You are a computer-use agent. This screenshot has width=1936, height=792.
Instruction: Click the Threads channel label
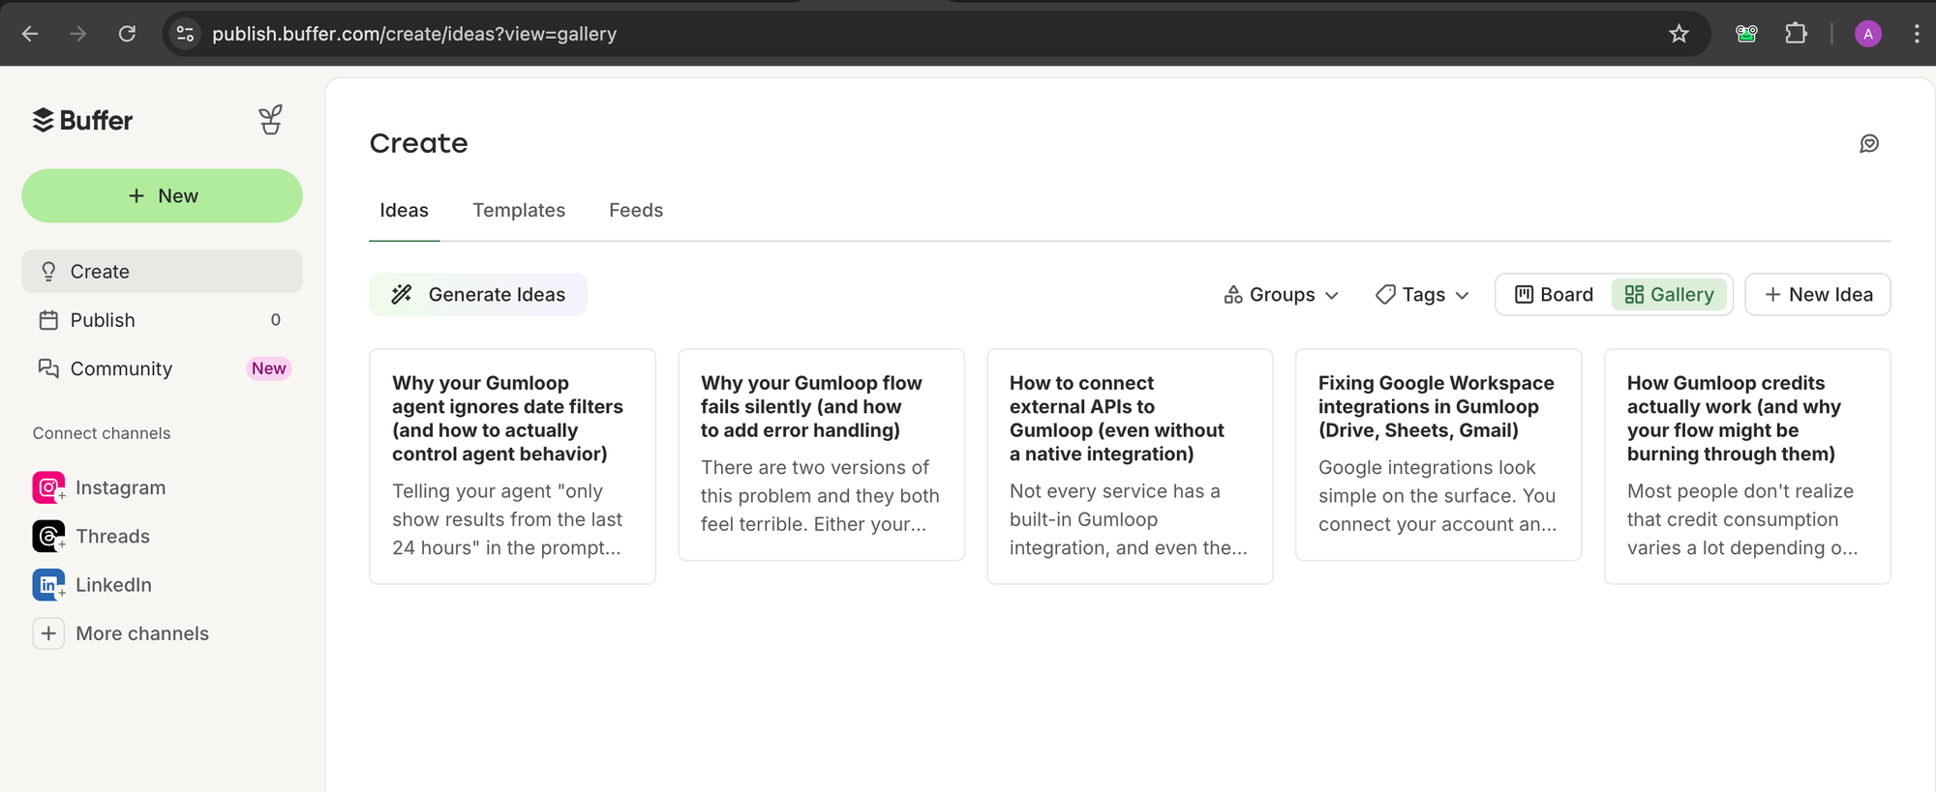click(113, 536)
